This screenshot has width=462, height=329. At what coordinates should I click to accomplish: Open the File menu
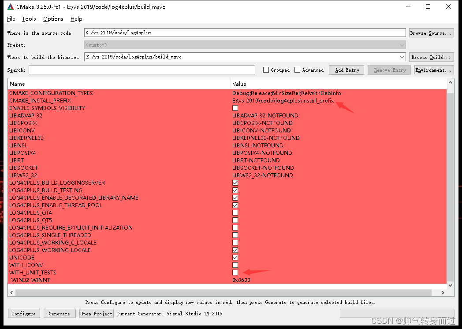(11, 19)
